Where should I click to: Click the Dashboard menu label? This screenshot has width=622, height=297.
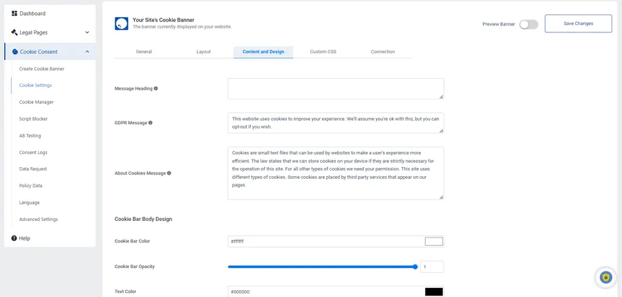coord(32,14)
